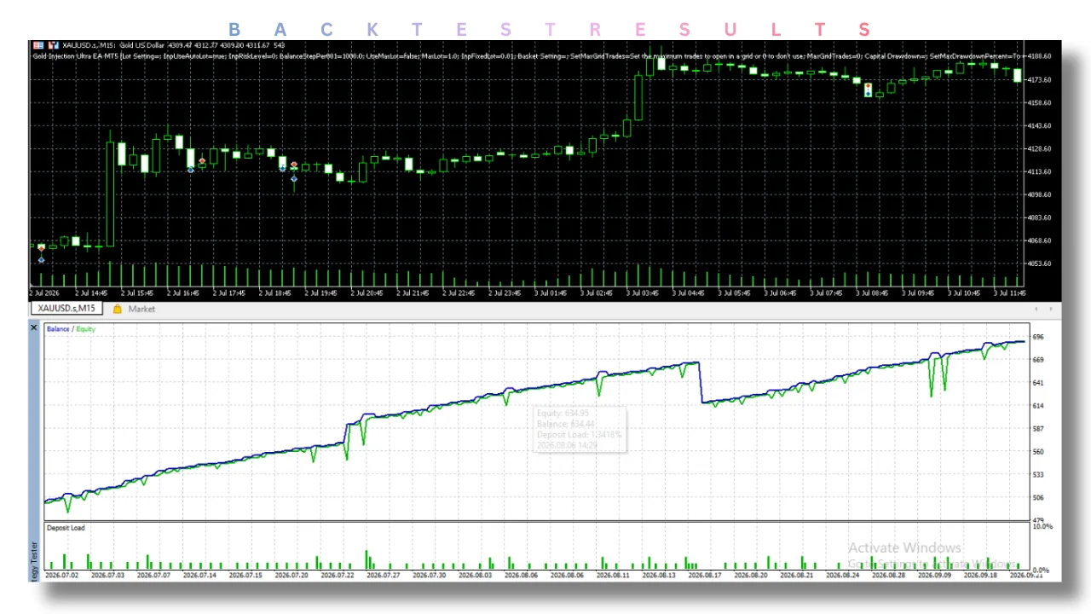Click the shopping bag icon on Market tab
The image size is (1091, 614).
coord(118,309)
